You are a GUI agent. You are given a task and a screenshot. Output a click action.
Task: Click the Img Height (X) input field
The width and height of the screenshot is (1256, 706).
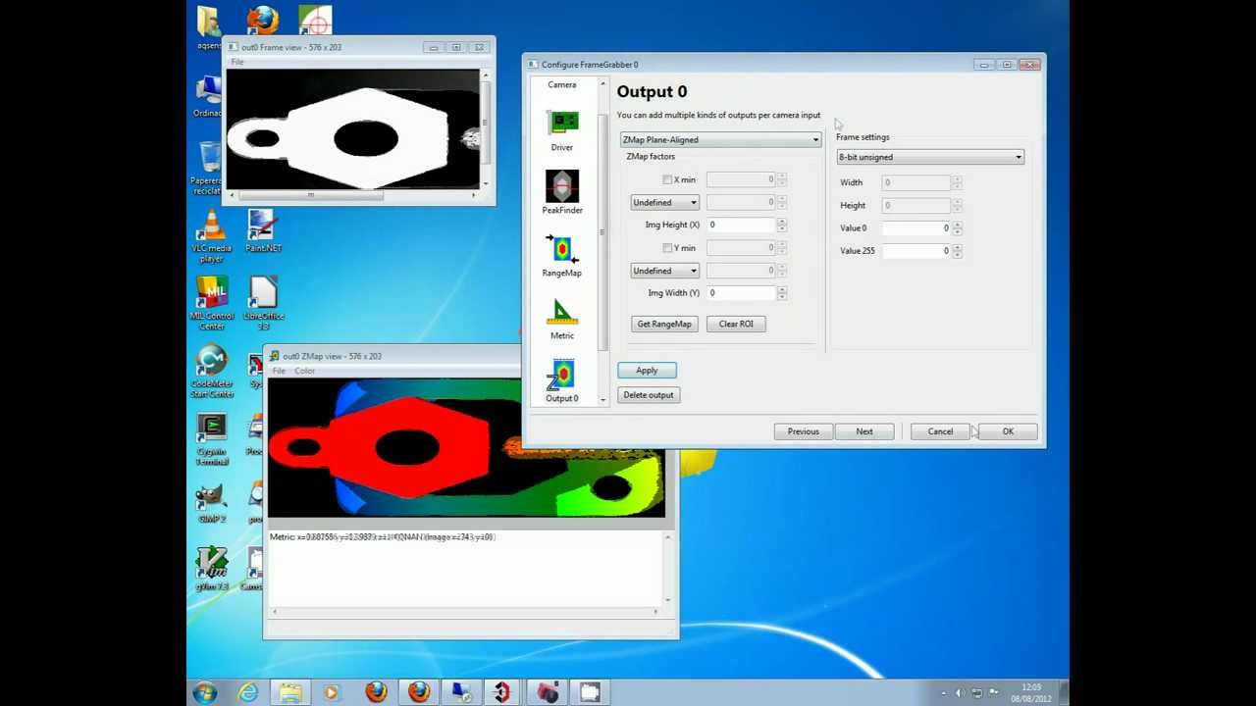(x=741, y=225)
